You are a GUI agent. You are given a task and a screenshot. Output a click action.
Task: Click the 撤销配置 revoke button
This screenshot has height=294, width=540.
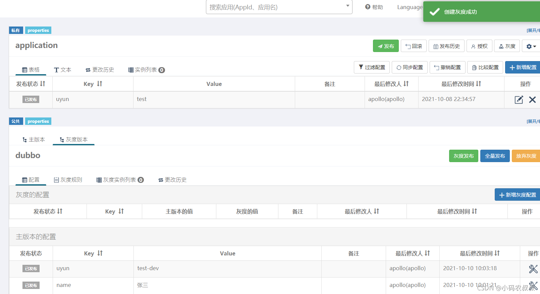447,67
